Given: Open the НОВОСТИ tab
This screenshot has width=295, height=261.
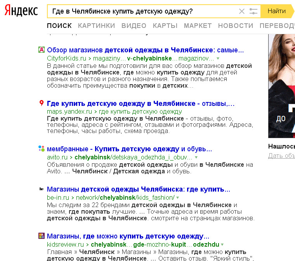Looking at the screenshot, I should (236, 26).
